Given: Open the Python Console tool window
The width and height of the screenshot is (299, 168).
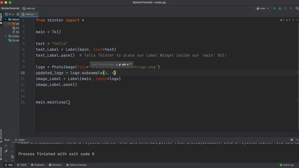Looking at the screenshot, I should [x=76, y=165].
